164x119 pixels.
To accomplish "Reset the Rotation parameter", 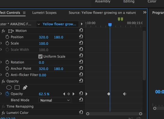I will pyautogui.click(x=81, y=62).
